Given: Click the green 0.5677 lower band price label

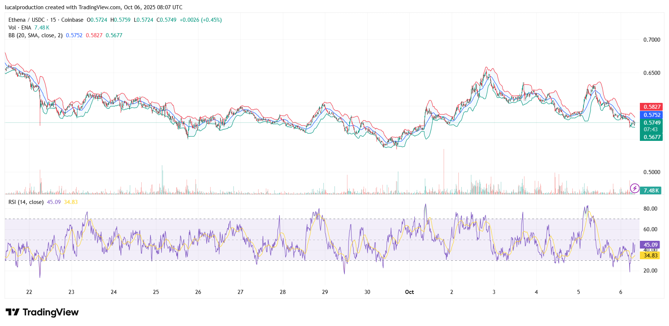Looking at the screenshot, I should 652,137.
